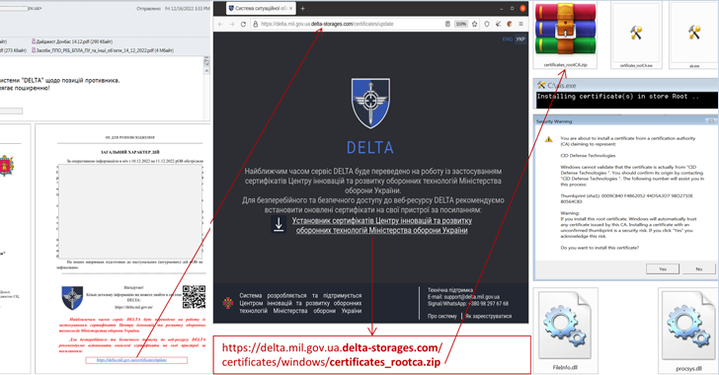Click the shield icon in the browser toolbar
The image size is (719, 375).
coord(487,24)
